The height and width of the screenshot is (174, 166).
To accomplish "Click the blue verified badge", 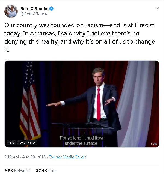I will point(52,8).
